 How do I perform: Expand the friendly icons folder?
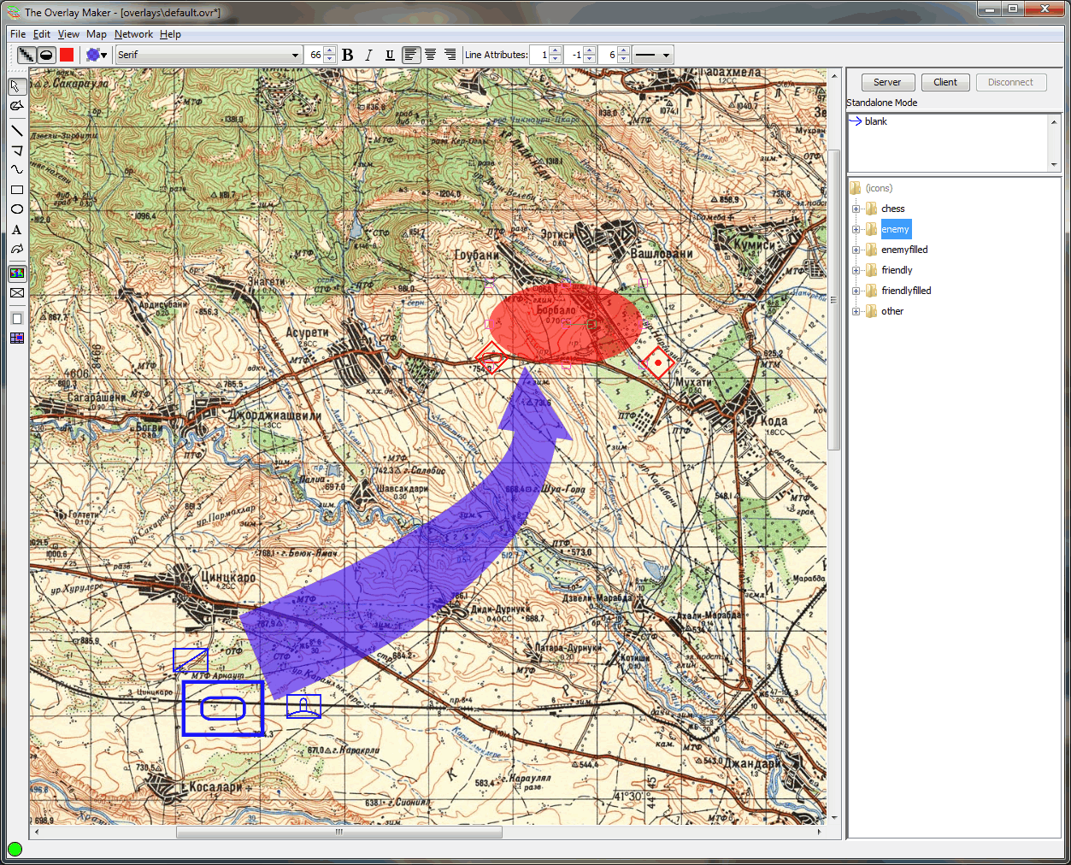pos(856,270)
